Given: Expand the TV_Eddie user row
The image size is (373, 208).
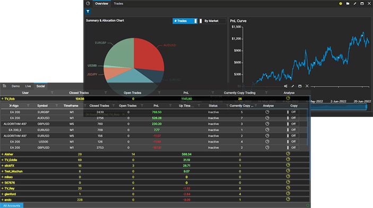Looking at the screenshot, I should point(2,160).
